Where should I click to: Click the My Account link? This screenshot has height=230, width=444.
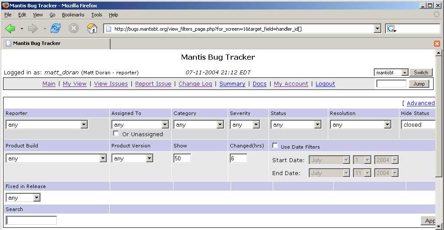tap(291, 84)
